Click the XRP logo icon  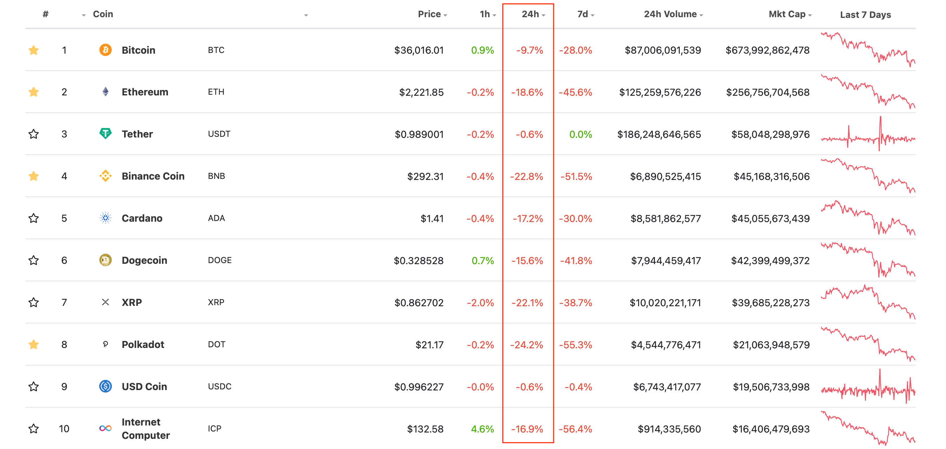tap(106, 302)
